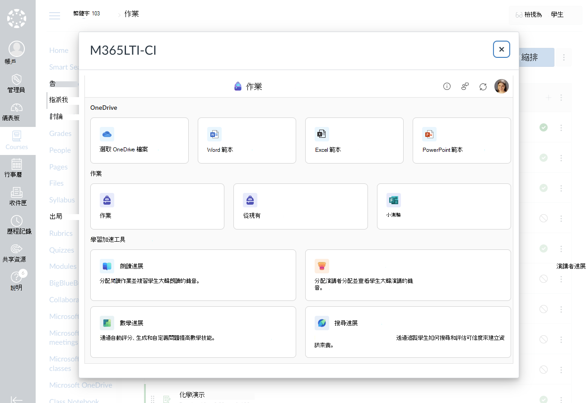Open the People course navigation link

tap(60, 150)
